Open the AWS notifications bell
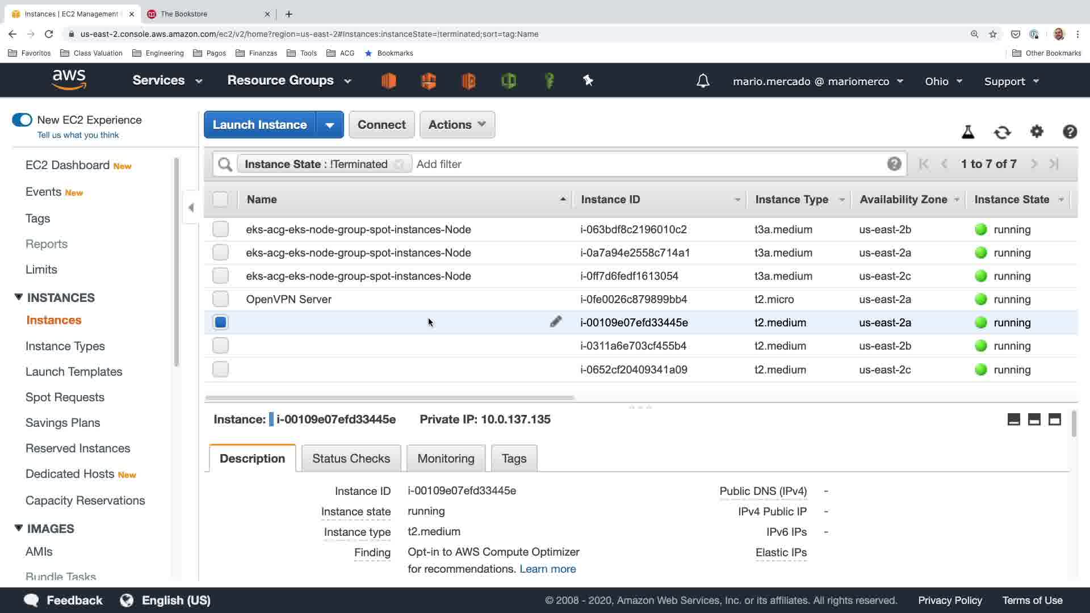Screen dimensions: 1090x613 [x=703, y=81]
